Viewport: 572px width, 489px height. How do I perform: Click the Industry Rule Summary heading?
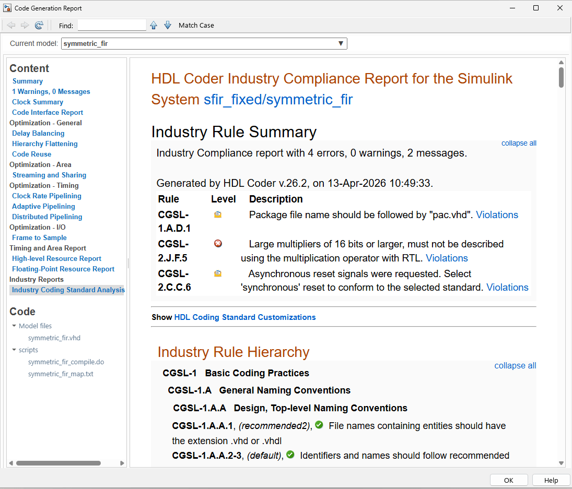(x=234, y=132)
